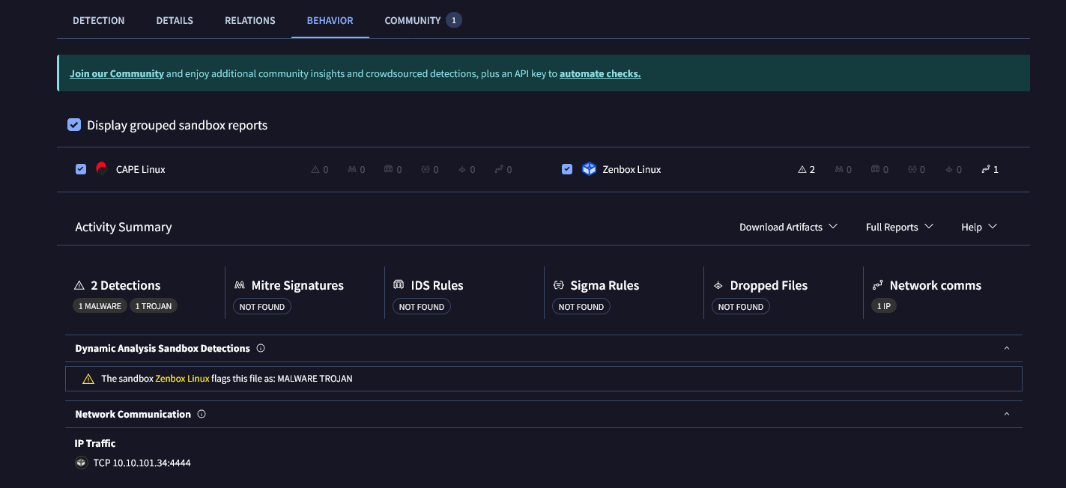The height and width of the screenshot is (488, 1066).
Task: Click NOT FOUND under IDS Rules
Action: (422, 307)
